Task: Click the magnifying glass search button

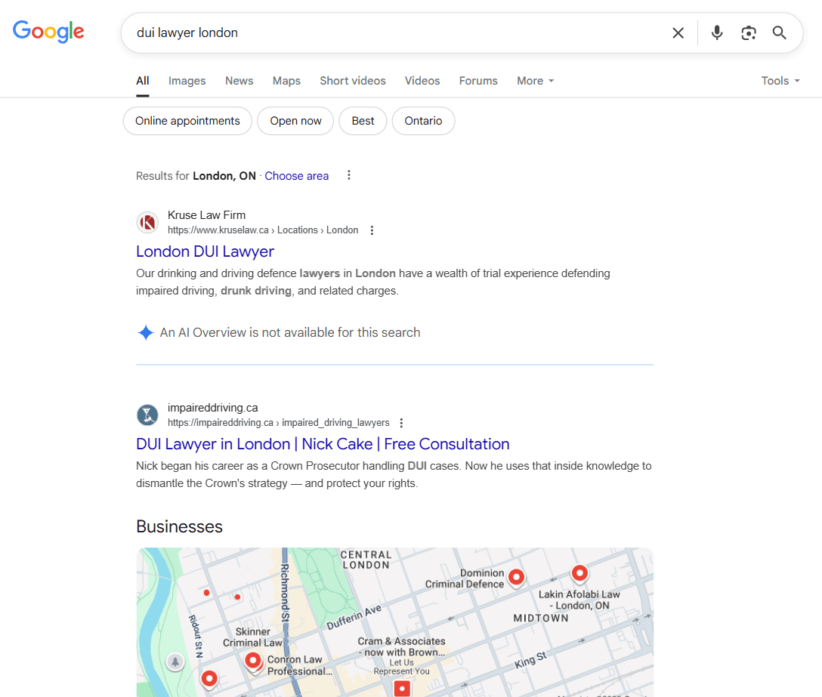Action: click(x=779, y=32)
